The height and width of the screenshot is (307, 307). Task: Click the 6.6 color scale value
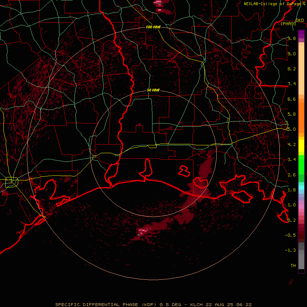click(292, 99)
